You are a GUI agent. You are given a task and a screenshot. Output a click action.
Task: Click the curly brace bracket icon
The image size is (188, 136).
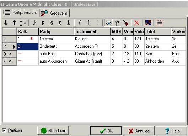click(80, 22)
